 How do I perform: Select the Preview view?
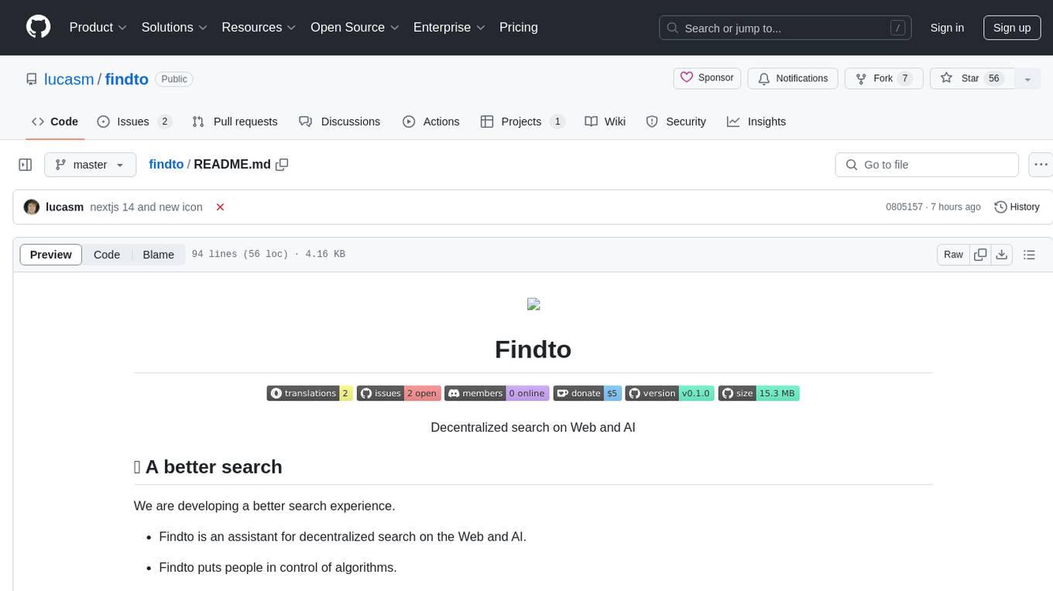[51, 255]
